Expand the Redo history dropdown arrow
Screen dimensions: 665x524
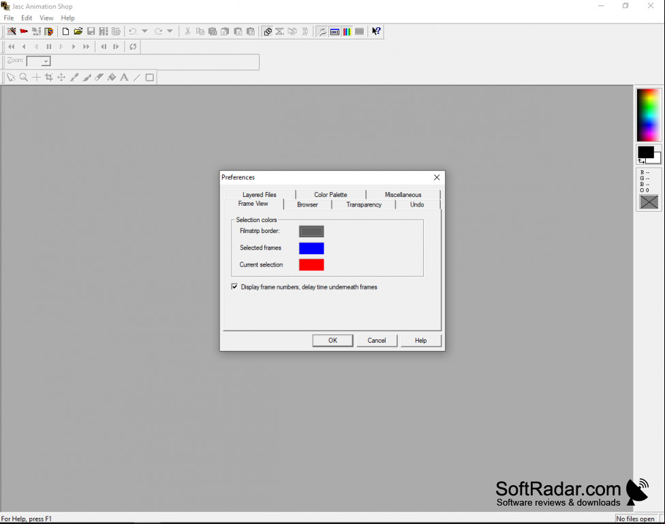(170, 31)
